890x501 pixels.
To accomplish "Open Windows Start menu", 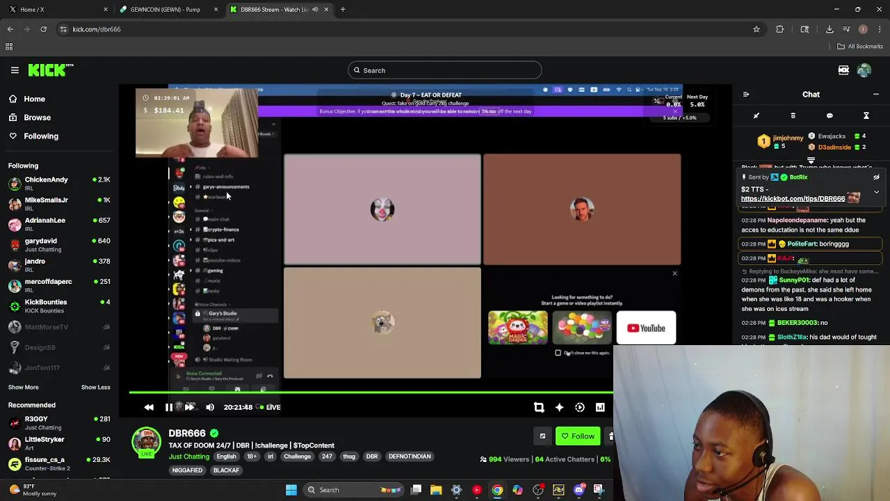I will click(291, 490).
